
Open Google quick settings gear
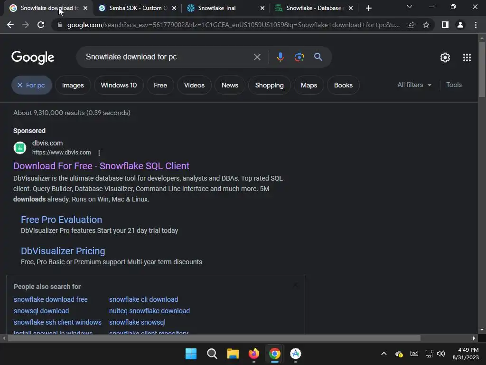[445, 58]
